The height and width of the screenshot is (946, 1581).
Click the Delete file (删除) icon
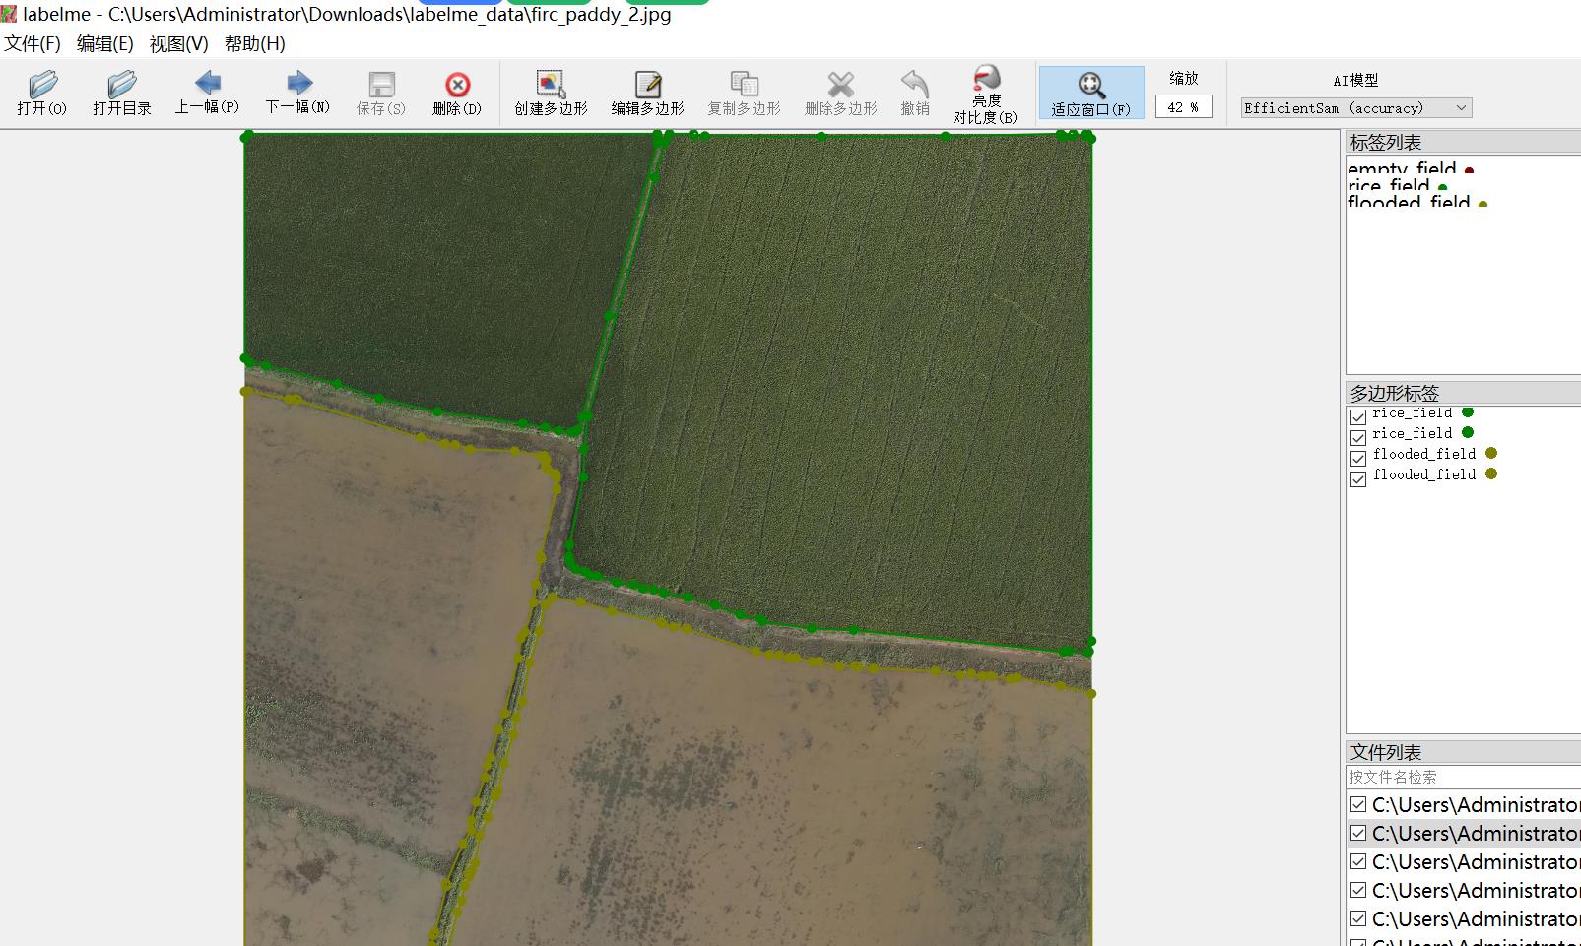pyautogui.click(x=457, y=93)
